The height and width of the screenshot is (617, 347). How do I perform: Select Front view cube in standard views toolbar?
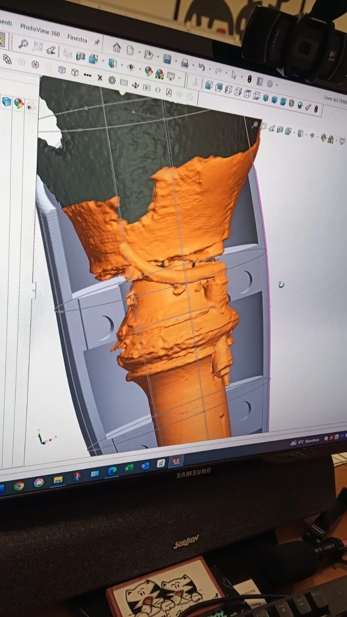click(x=209, y=85)
